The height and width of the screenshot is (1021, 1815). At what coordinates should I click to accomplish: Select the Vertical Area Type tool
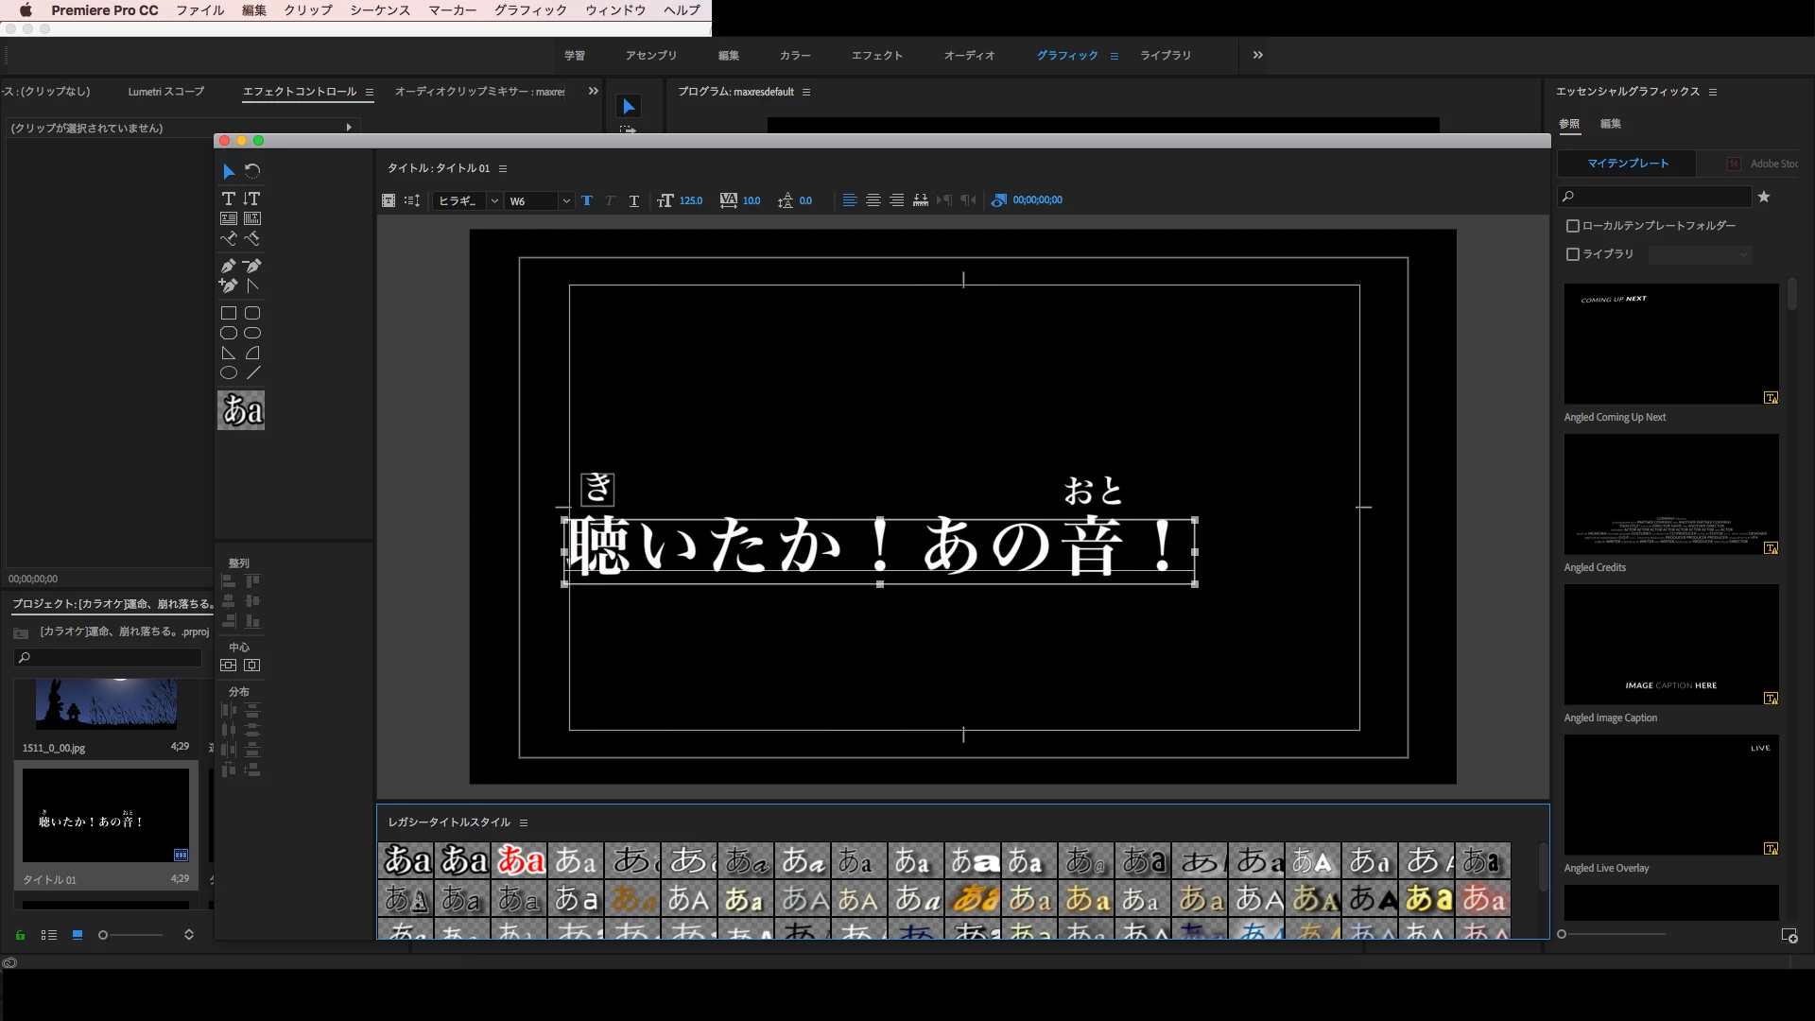click(251, 218)
